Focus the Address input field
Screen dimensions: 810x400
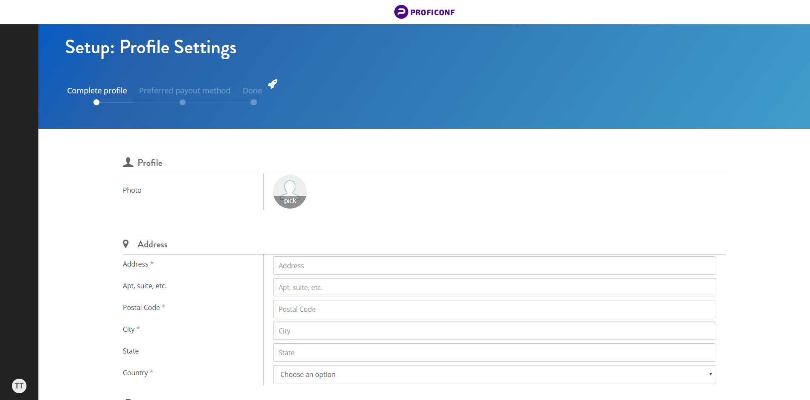coord(495,266)
